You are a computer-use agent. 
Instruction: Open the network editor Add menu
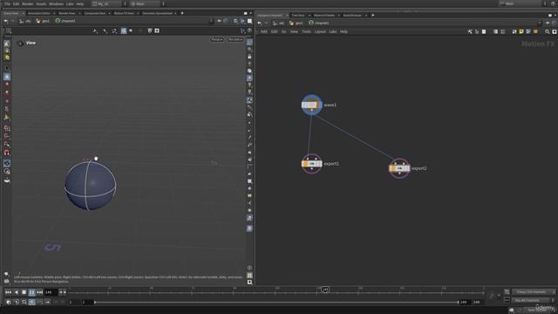(x=263, y=31)
